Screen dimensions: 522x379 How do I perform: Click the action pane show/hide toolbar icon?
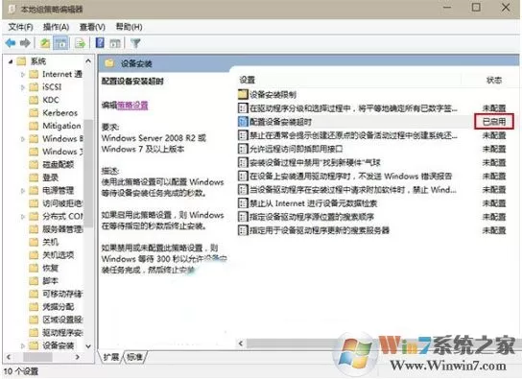[115, 43]
